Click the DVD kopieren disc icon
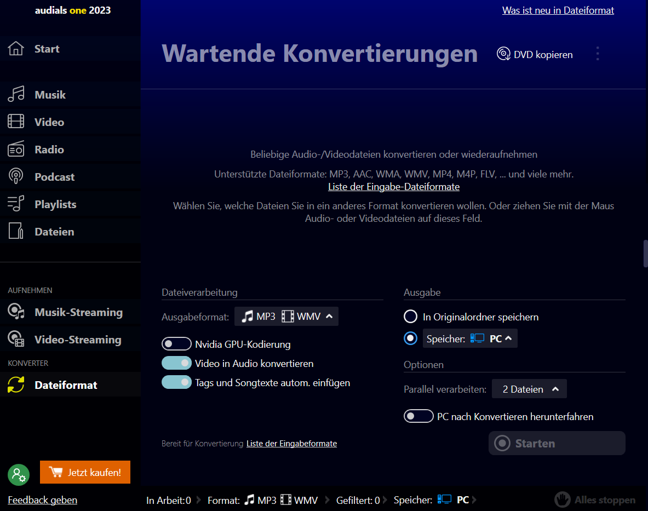Viewport: 648px width, 511px height. click(503, 54)
